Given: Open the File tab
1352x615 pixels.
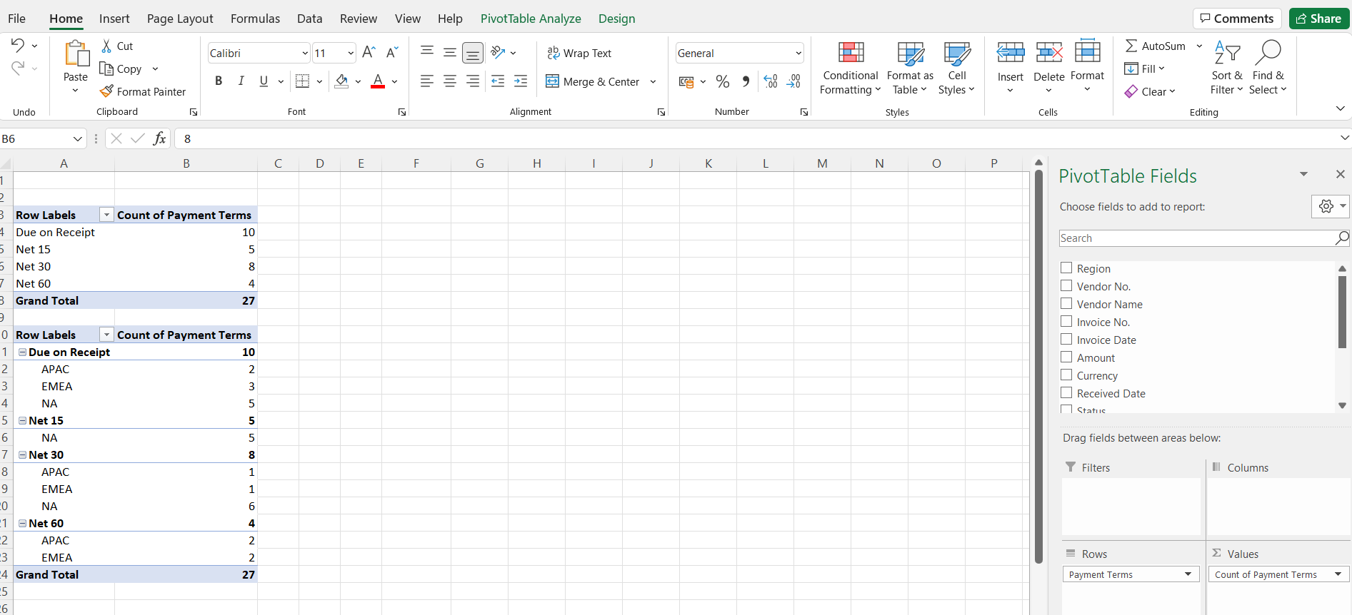Looking at the screenshot, I should (16, 19).
